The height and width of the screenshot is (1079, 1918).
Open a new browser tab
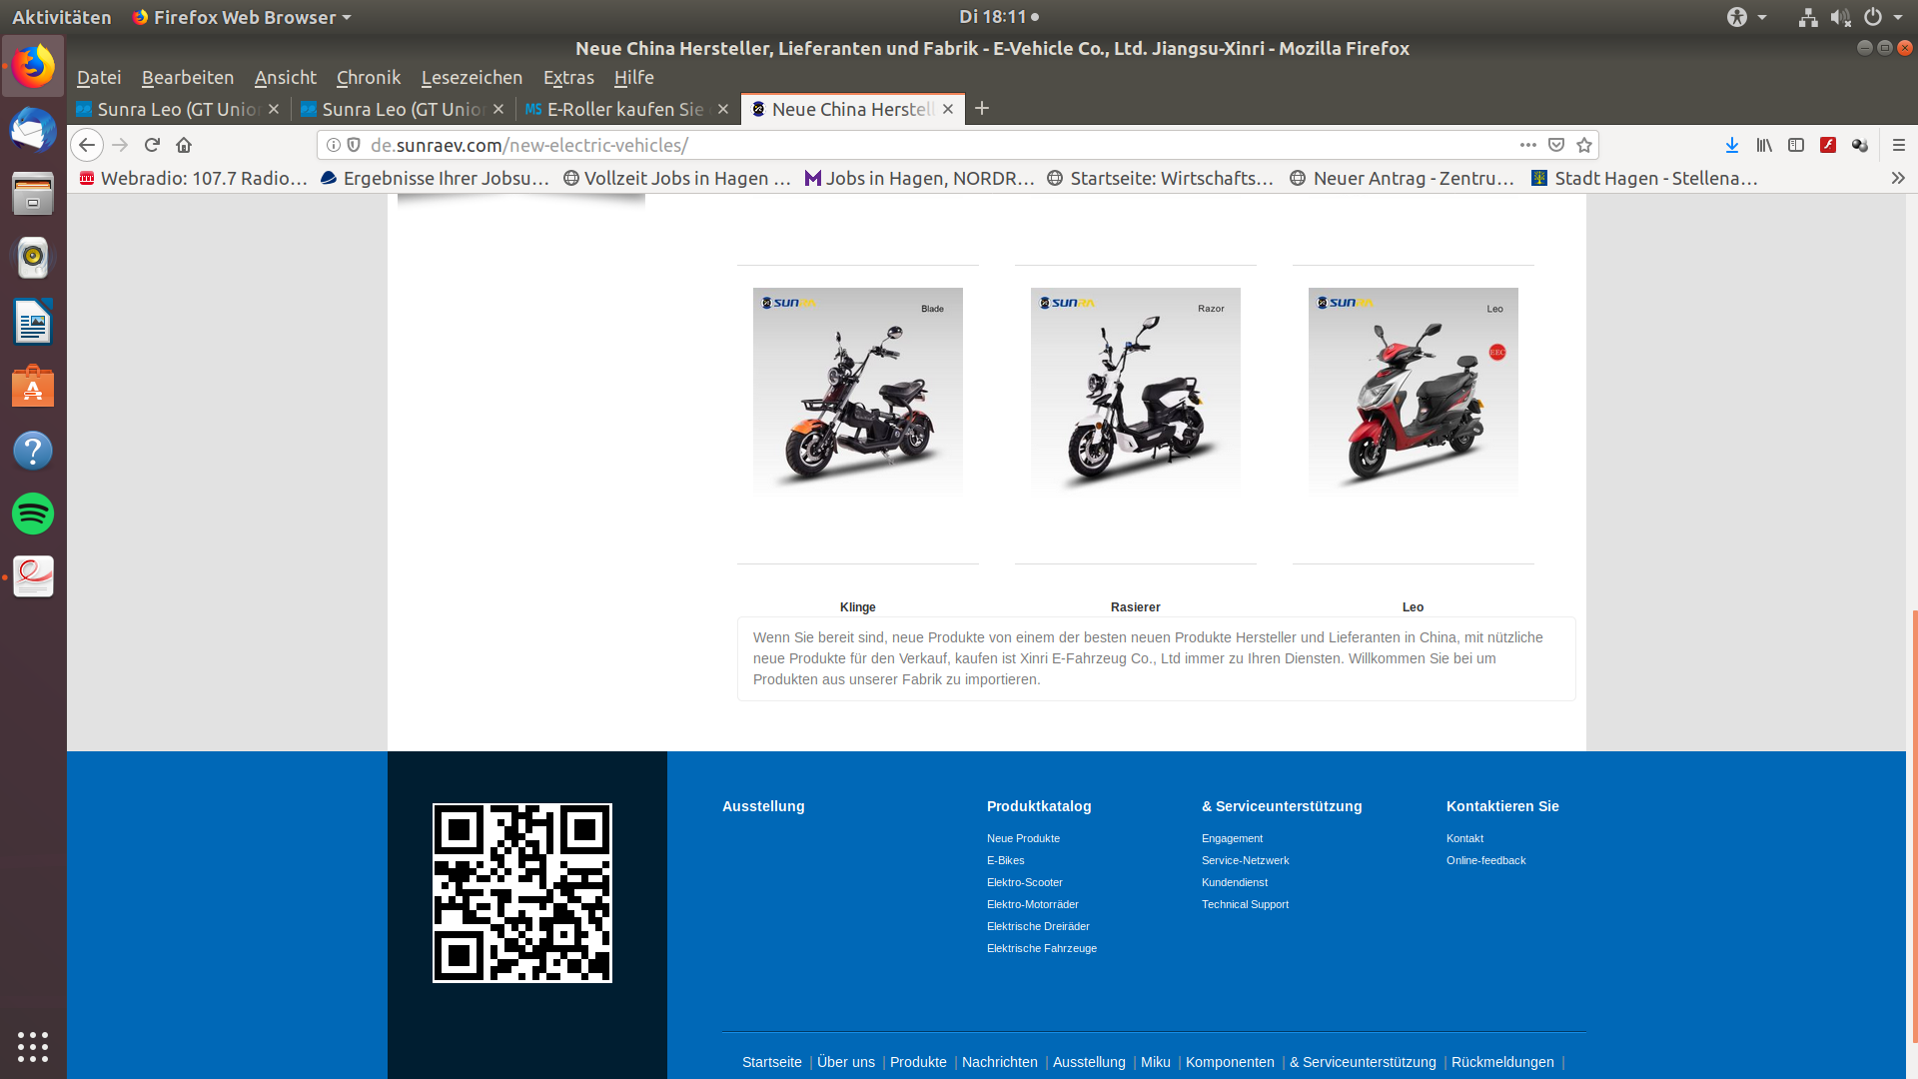point(982,108)
